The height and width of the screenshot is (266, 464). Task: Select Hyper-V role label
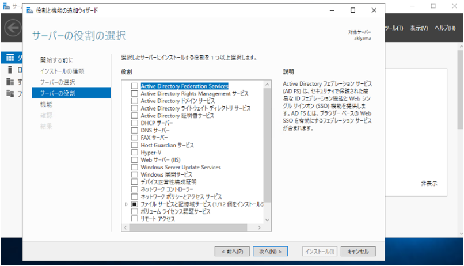point(151,153)
